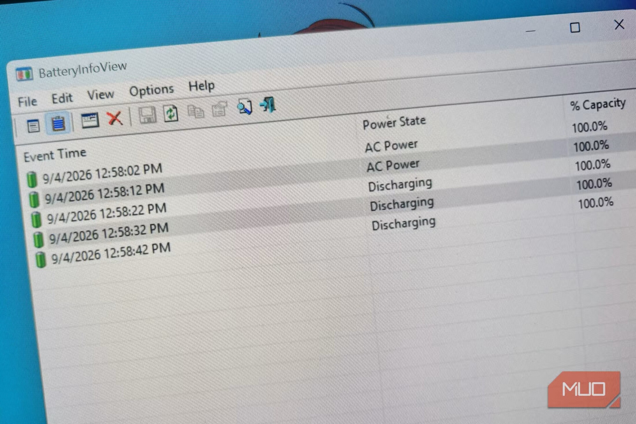Click the Properties toolbar icon beside Copy
Screen dimensions: 636x424
coord(219,109)
